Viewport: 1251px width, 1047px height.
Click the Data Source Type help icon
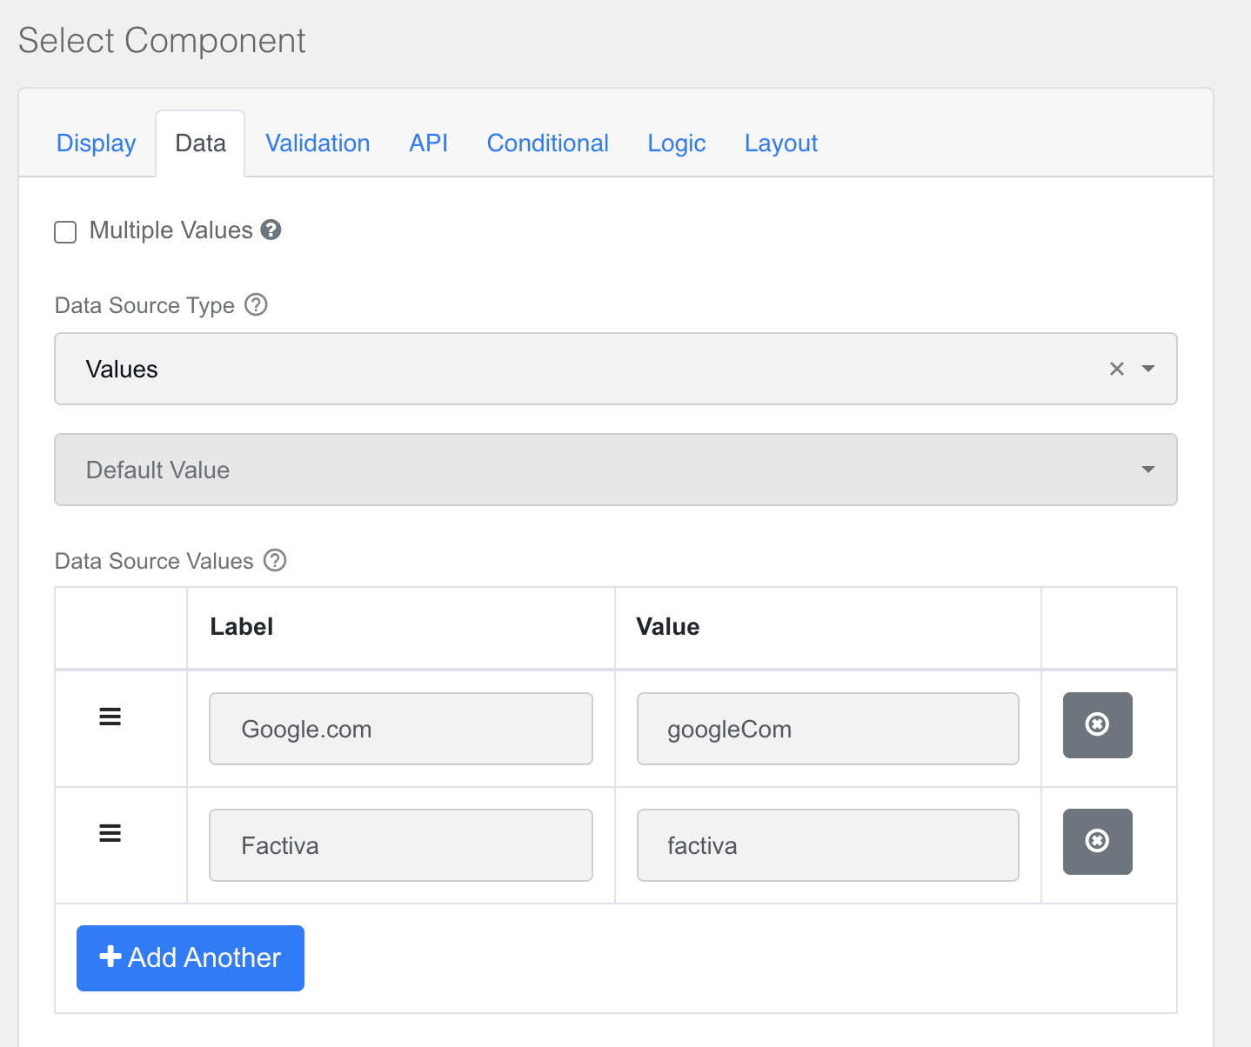[256, 304]
